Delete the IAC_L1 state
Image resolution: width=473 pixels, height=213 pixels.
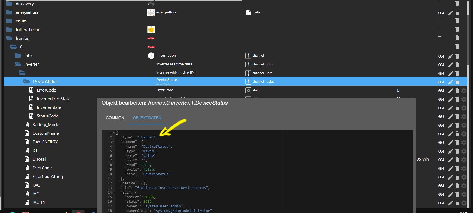click(457, 203)
